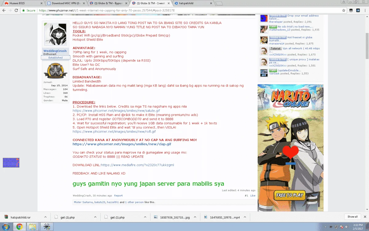Expand options for the 16507836 jpg download

point(195,217)
